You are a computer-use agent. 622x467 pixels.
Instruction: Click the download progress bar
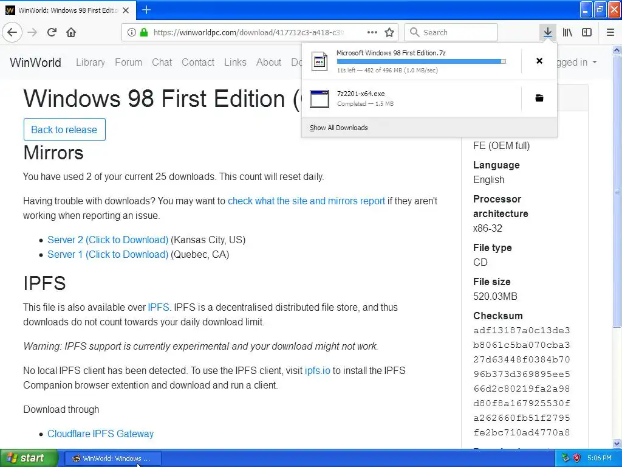click(x=422, y=61)
